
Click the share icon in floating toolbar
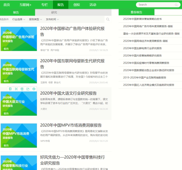(28, 89)
